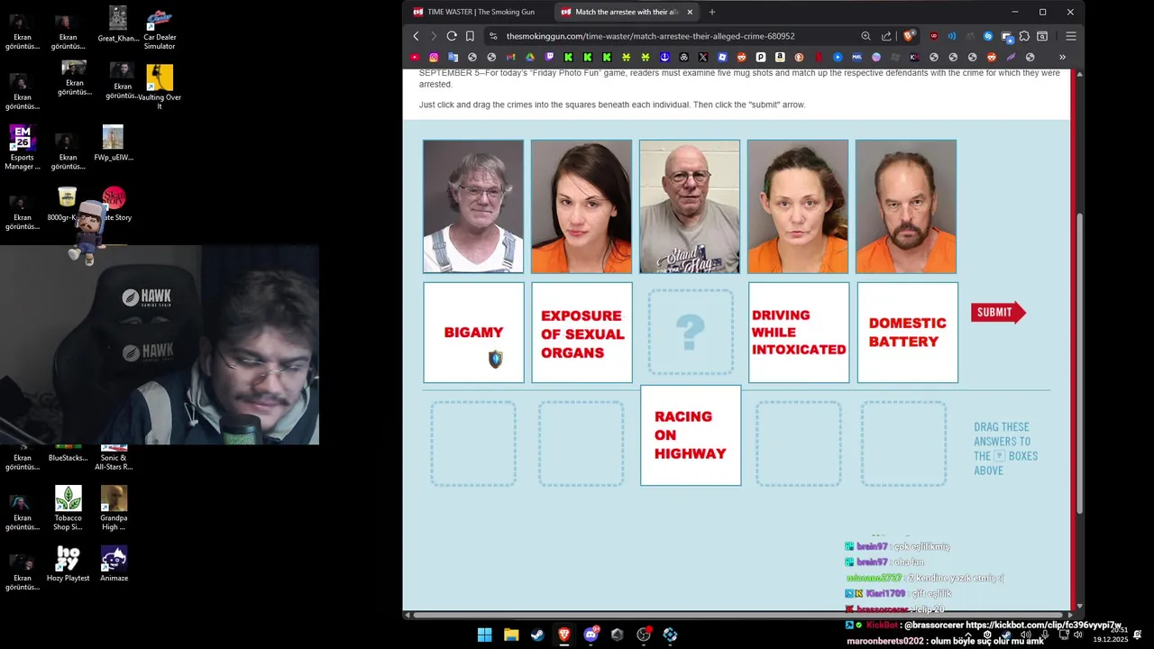Select the DRIVING WHILE INTOXICATED card
The height and width of the screenshot is (649, 1154).
coord(799,333)
